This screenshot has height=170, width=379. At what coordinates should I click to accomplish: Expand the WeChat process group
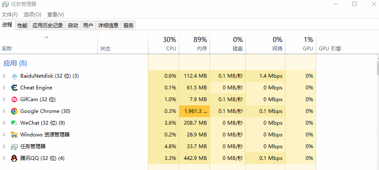[4, 123]
